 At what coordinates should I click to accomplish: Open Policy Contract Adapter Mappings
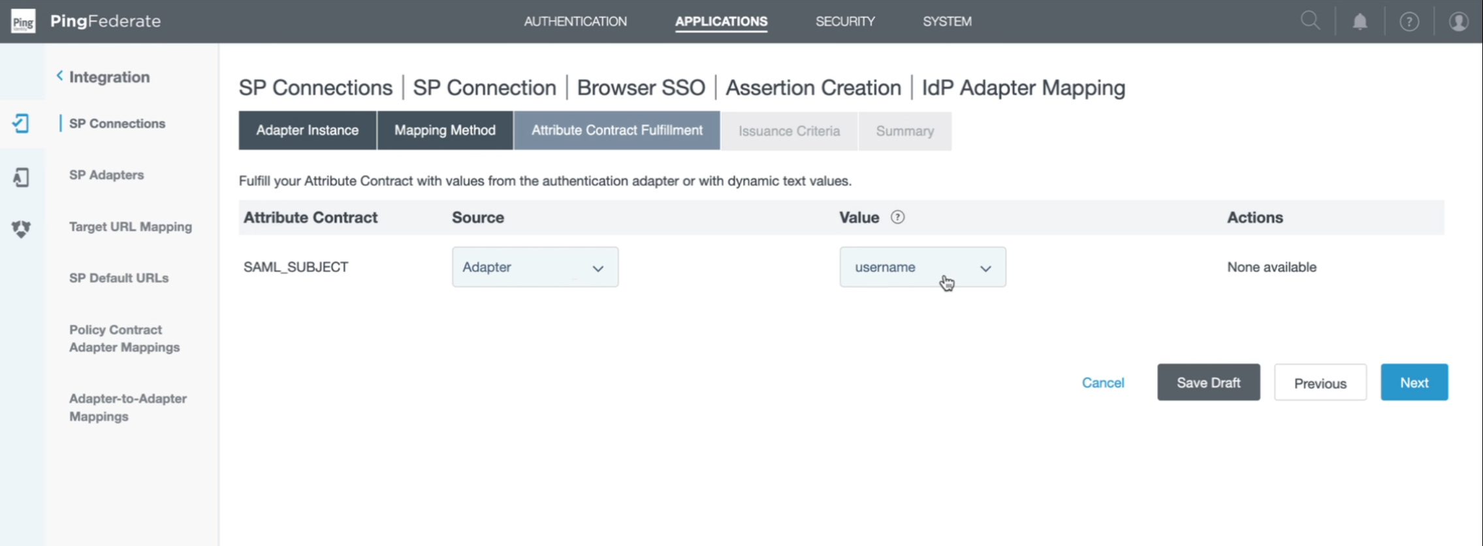coord(124,339)
